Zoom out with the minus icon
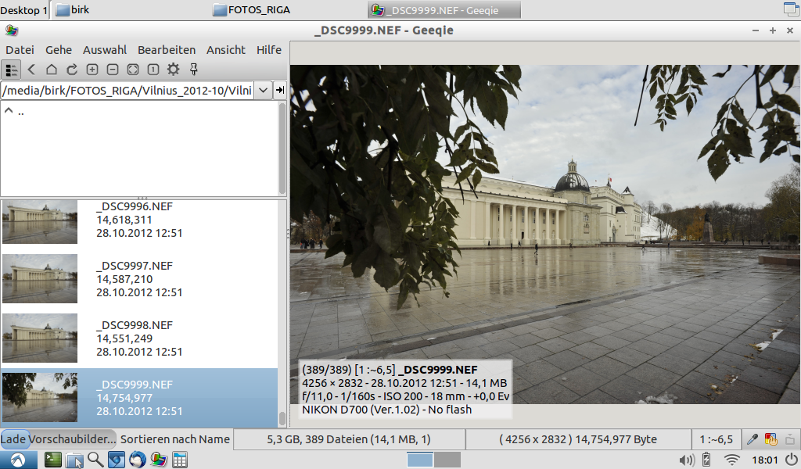The image size is (801, 469). point(113,70)
